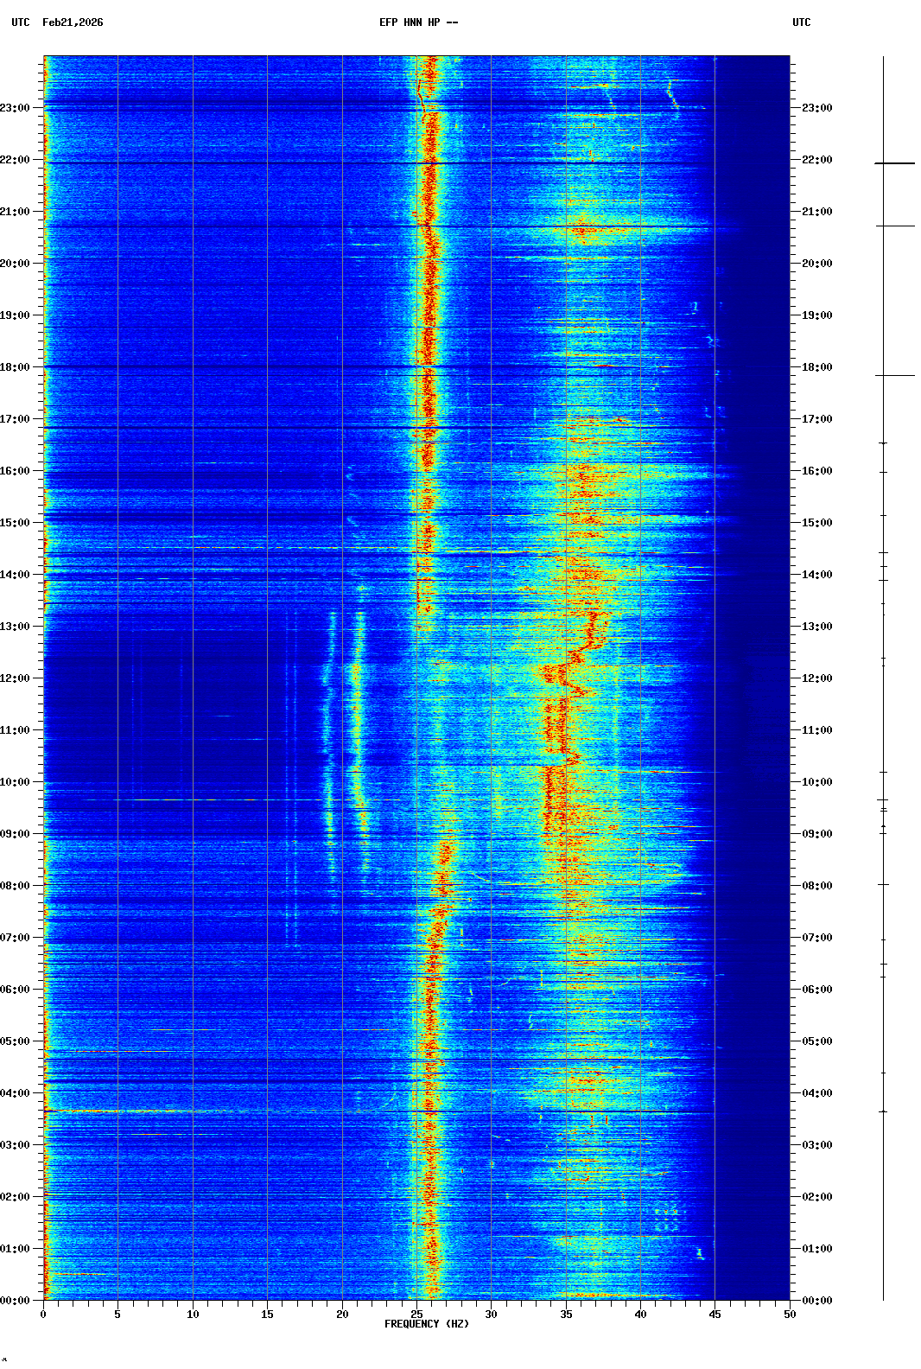Select the 18:00 label on right time axis
The height and width of the screenshot is (1369, 921).
(x=816, y=367)
